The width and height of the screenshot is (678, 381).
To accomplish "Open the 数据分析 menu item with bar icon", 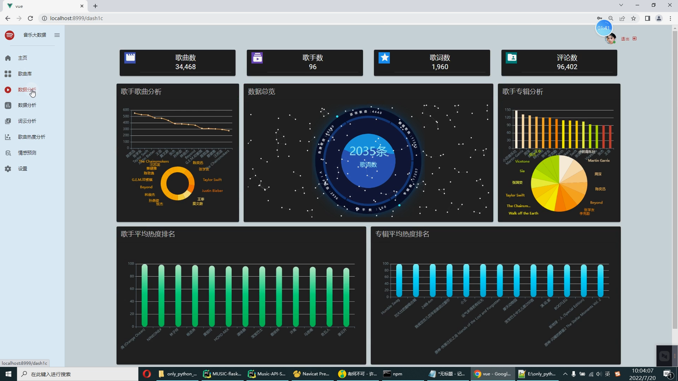I will [27, 105].
